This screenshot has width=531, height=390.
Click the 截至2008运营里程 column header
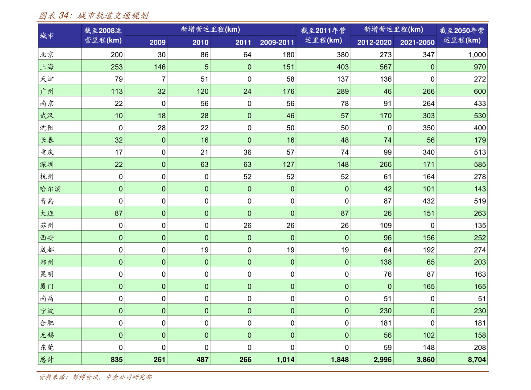click(103, 36)
